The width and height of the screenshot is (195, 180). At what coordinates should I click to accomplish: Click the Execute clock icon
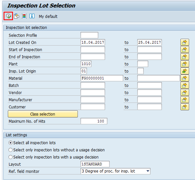(8, 16)
